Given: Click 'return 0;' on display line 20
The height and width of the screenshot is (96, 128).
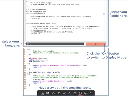Looking at the screenshot, I should click(x=37, y=83).
